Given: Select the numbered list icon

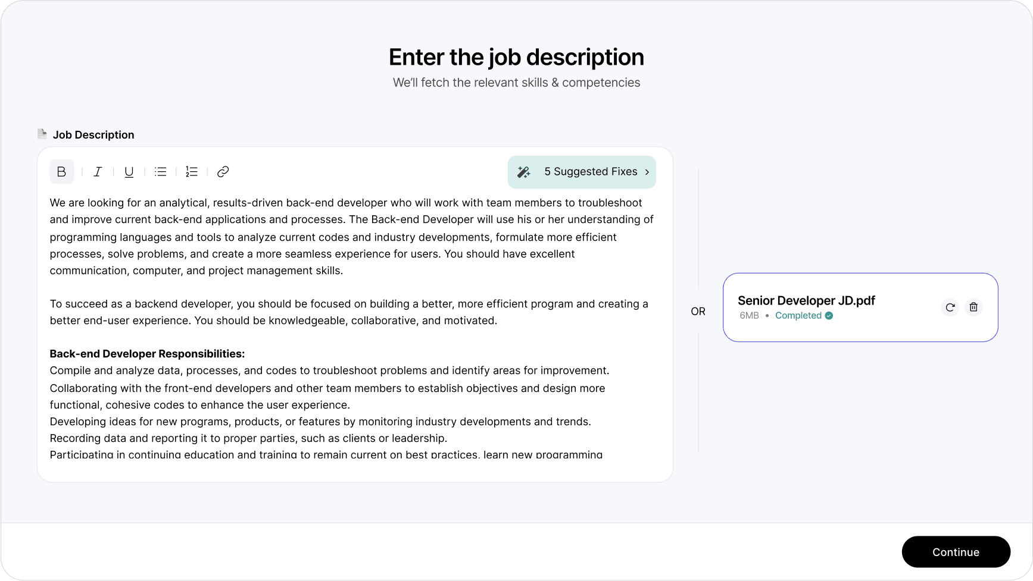Looking at the screenshot, I should pos(191,172).
